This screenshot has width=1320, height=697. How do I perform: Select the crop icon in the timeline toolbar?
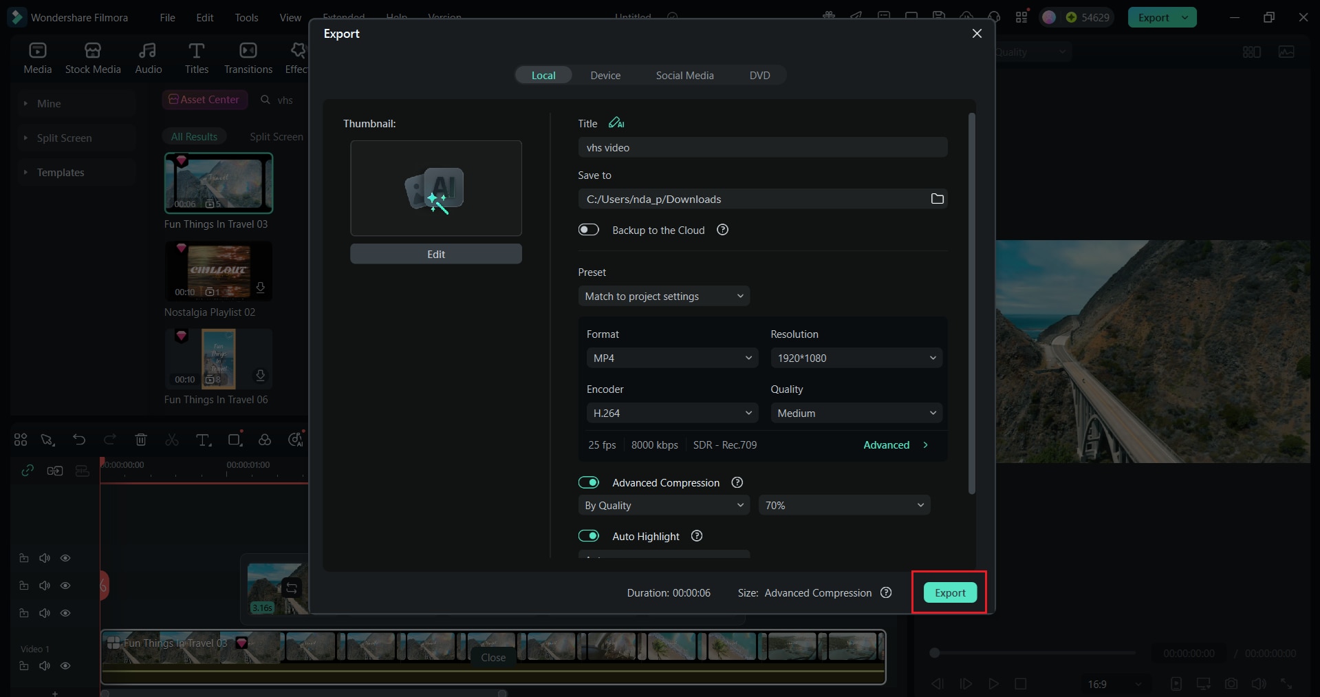(235, 440)
